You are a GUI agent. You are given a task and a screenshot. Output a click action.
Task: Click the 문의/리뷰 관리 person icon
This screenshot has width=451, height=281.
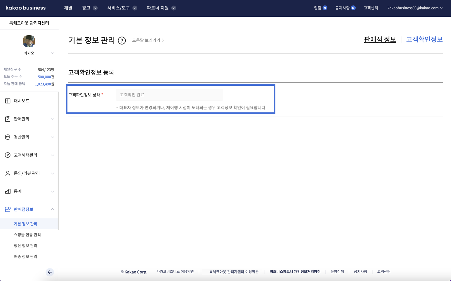pos(8,173)
